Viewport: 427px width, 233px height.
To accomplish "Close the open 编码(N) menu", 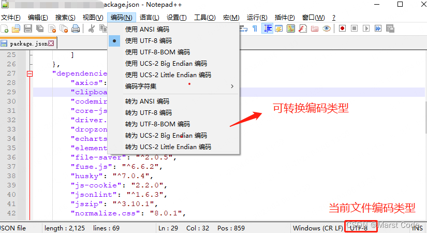I will [x=122, y=18].
